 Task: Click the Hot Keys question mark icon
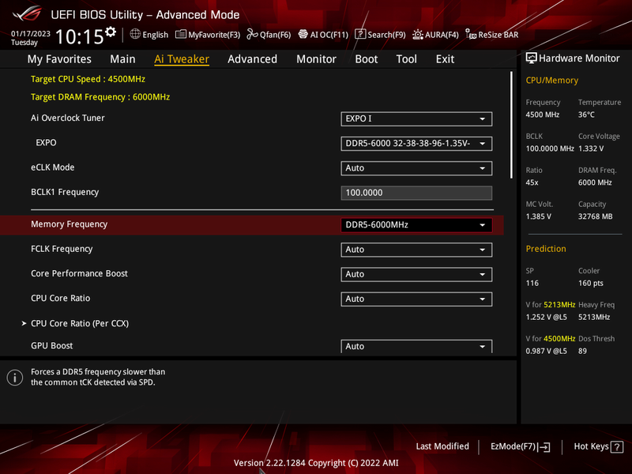click(617, 447)
